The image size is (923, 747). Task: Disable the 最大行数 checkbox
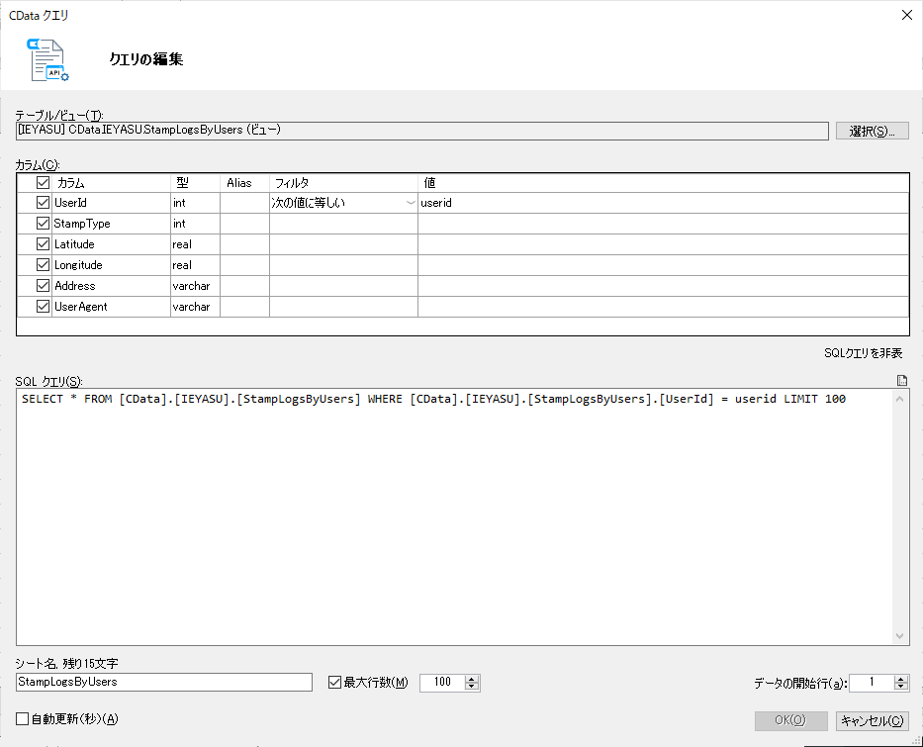point(334,683)
